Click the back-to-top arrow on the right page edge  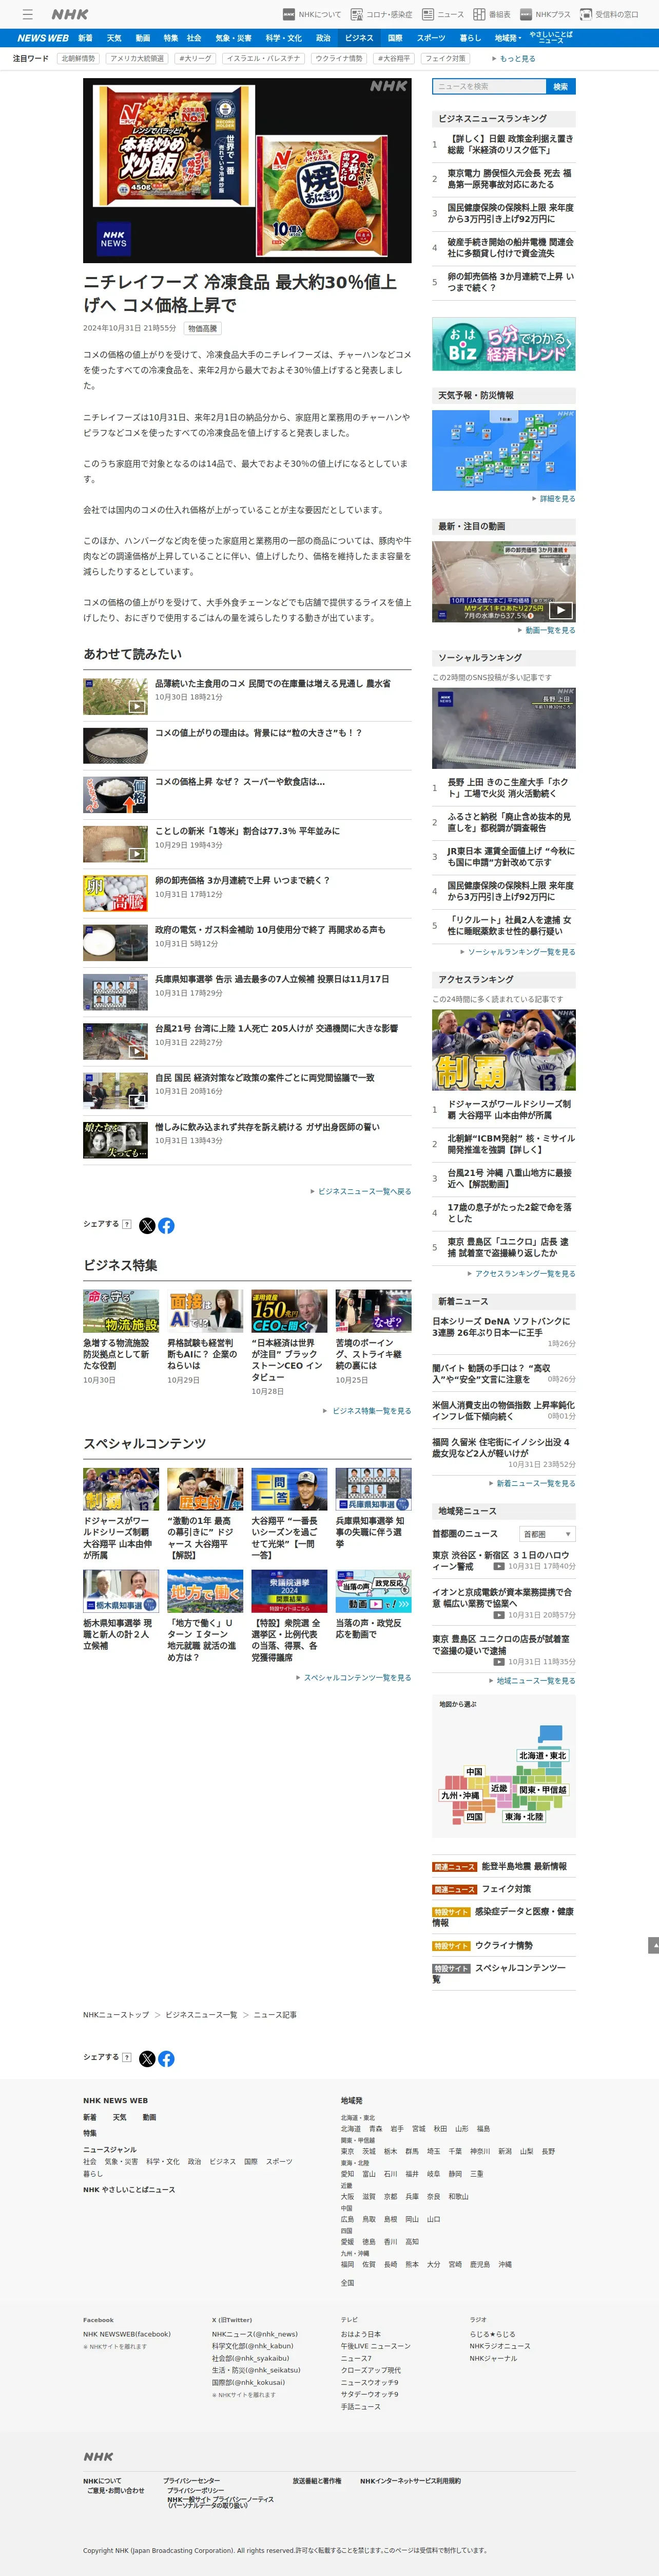[654, 1945]
